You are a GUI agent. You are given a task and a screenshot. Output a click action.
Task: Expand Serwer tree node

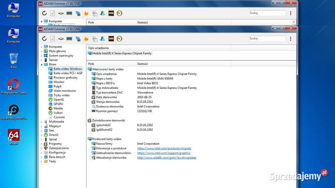[x=42, y=60]
